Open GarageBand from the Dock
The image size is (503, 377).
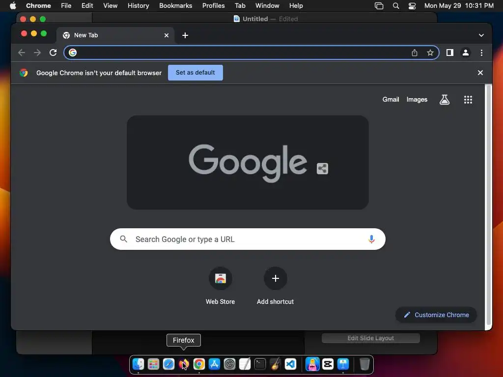[x=275, y=364]
